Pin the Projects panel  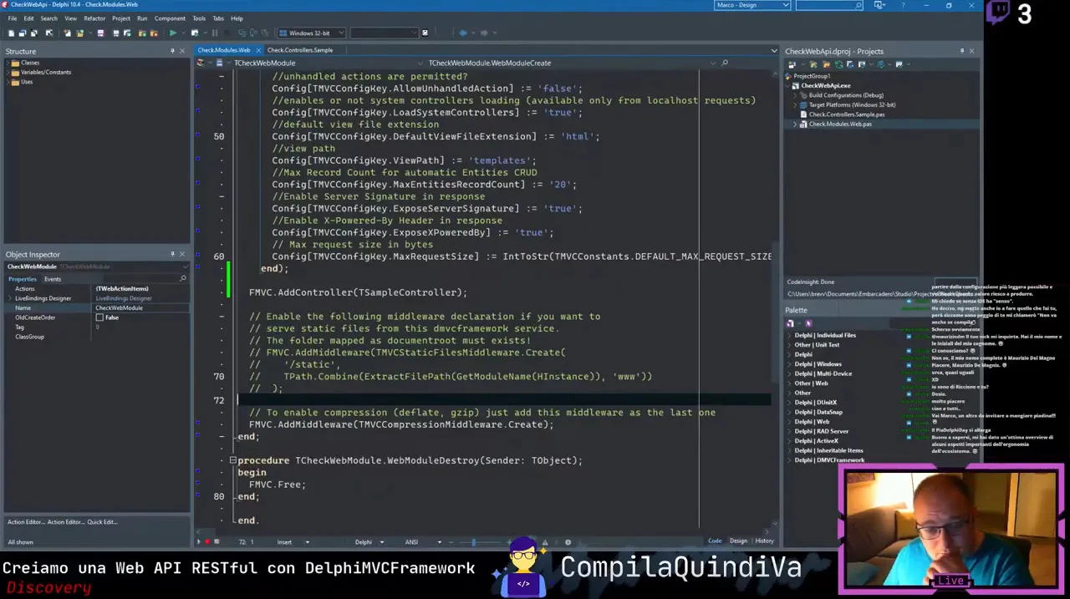coord(962,51)
